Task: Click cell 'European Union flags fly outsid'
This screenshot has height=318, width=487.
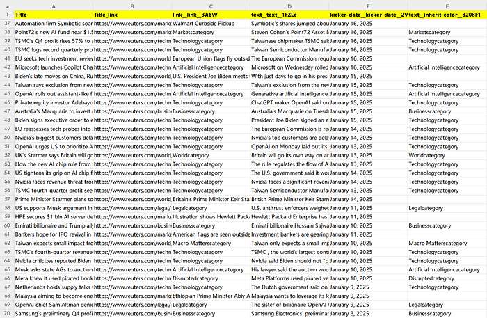Action: click(211, 58)
